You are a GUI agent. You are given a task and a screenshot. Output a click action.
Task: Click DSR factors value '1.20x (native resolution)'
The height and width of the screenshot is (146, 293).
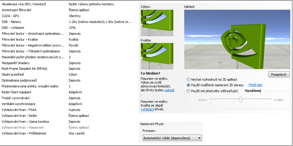(x=87, y=22)
